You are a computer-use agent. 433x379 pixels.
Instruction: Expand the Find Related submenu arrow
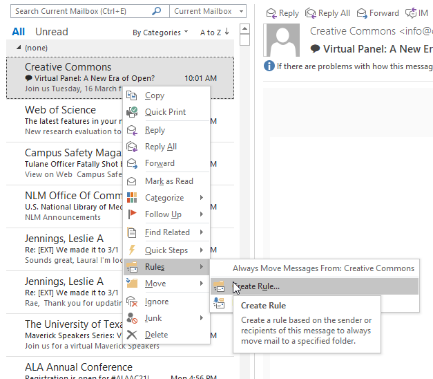pos(202,232)
